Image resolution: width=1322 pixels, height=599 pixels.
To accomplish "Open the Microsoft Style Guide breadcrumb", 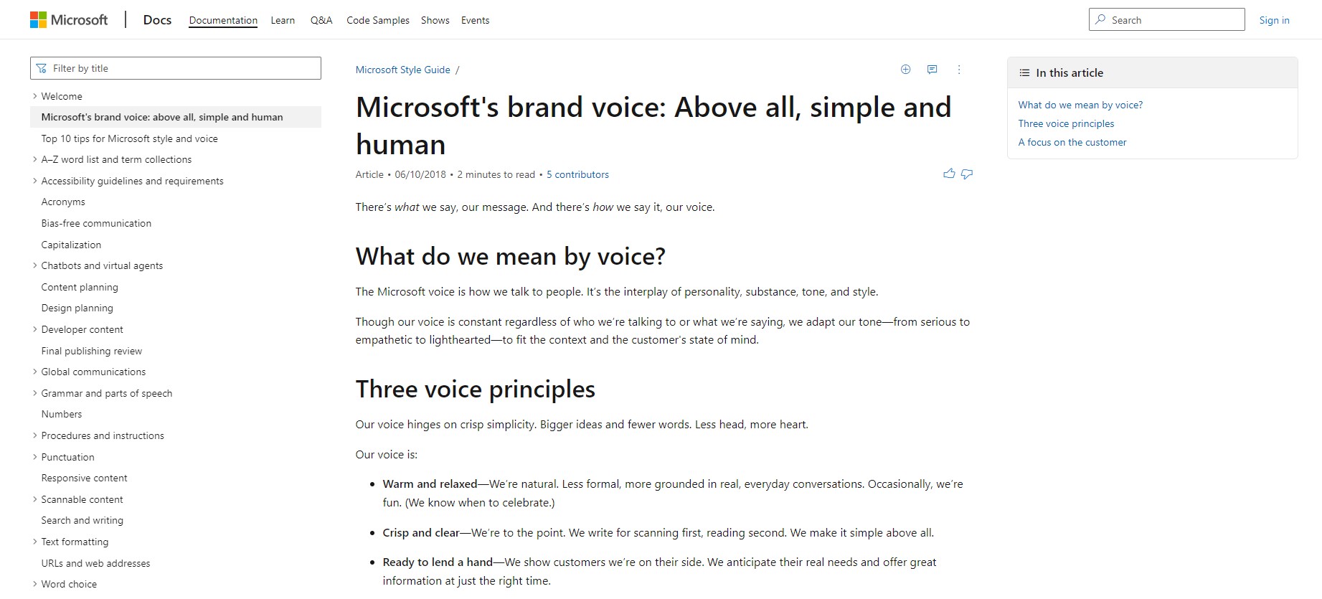I will pos(402,69).
